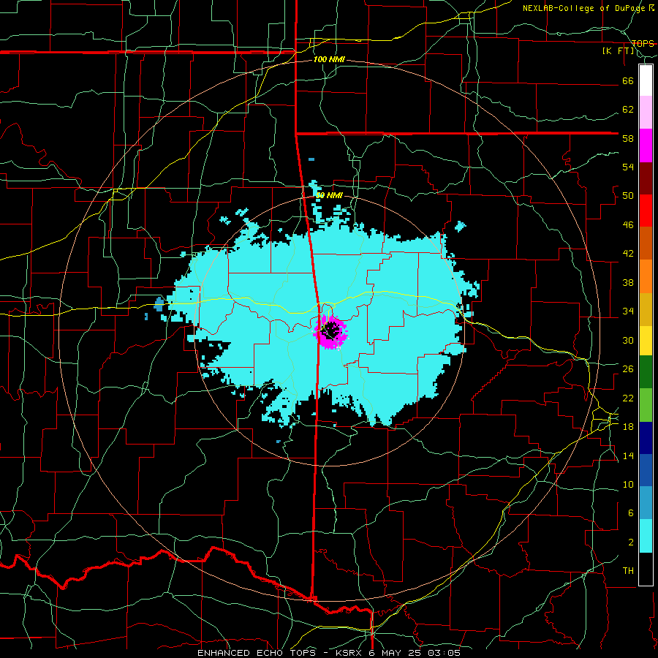Click the light green legend swatch
The image size is (658, 658).
click(646, 405)
